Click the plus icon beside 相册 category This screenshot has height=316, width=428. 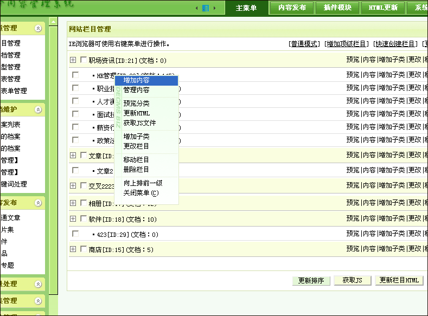(73, 203)
